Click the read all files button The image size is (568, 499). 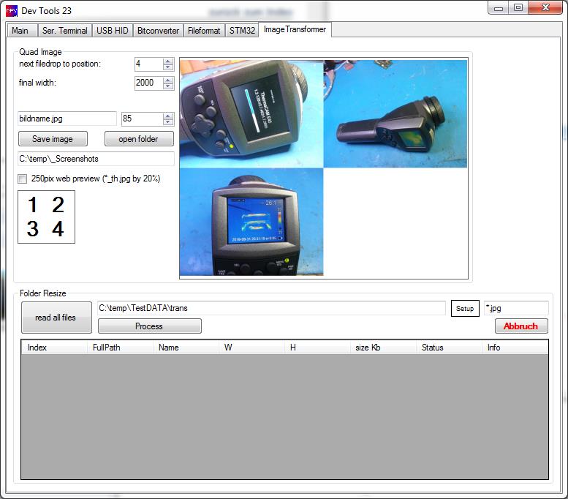pos(56,318)
